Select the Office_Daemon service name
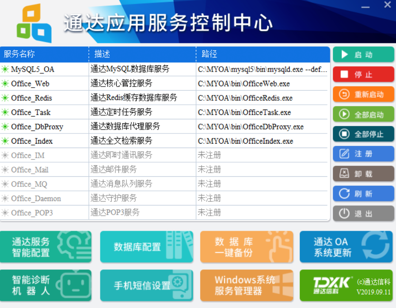Screen dimensions: 396x308 (36, 198)
